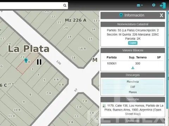Viewport: 169px width, 126px height.
Task: Select parcel 4 on map
Action: tap(38, 75)
